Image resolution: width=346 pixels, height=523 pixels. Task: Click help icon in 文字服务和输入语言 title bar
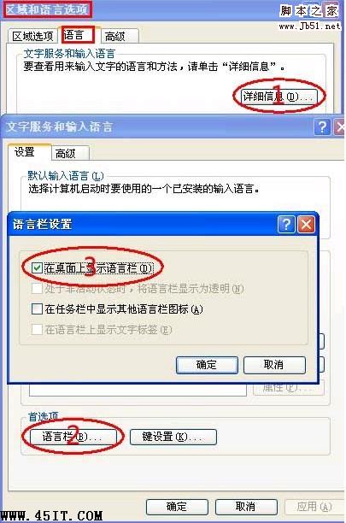coord(322,127)
